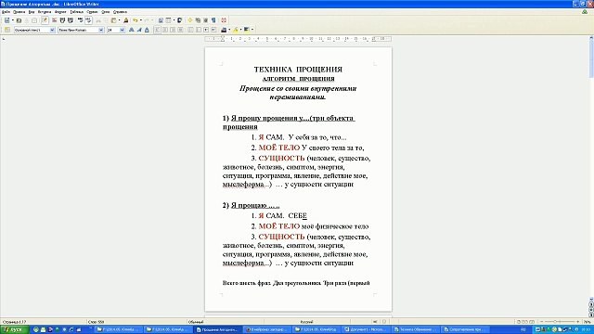Click the heading ТЕХНИКА ПРОЩЕНИЯ

(298, 70)
